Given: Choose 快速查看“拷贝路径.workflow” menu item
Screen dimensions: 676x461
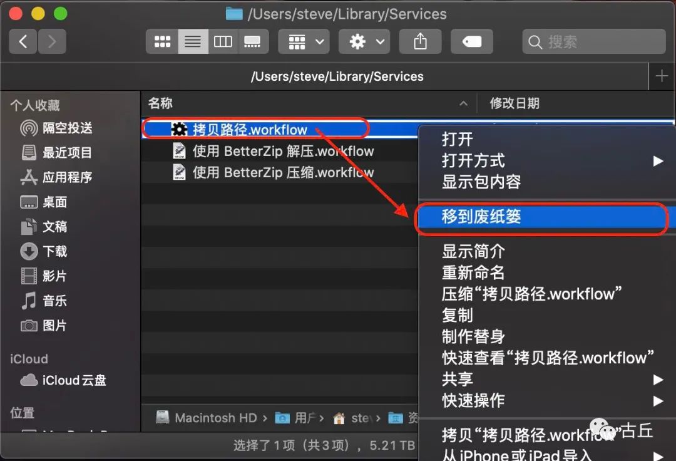Looking at the screenshot, I should (548, 358).
